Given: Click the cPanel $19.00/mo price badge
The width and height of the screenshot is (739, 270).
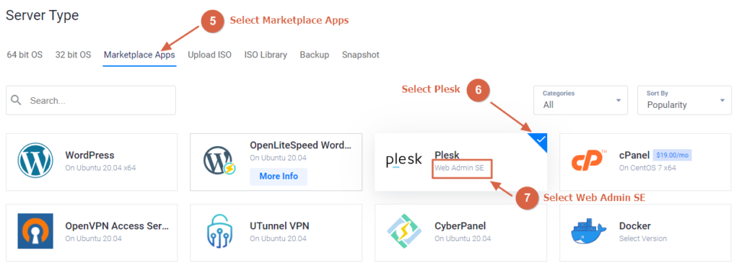Looking at the screenshot, I should (672, 155).
